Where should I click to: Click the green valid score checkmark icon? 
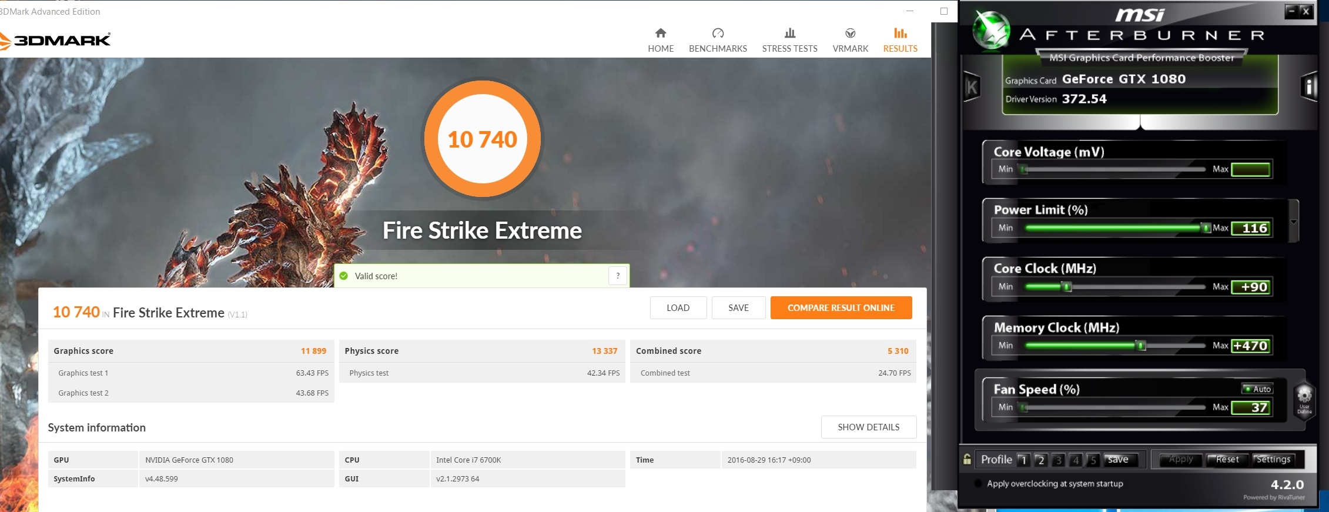344,276
